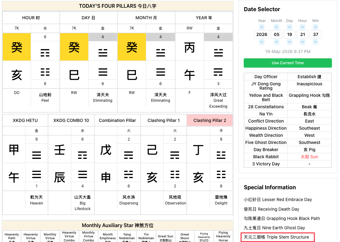
Task: Select the Clashing Pillar 1 header
Action: tap(163, 120)
